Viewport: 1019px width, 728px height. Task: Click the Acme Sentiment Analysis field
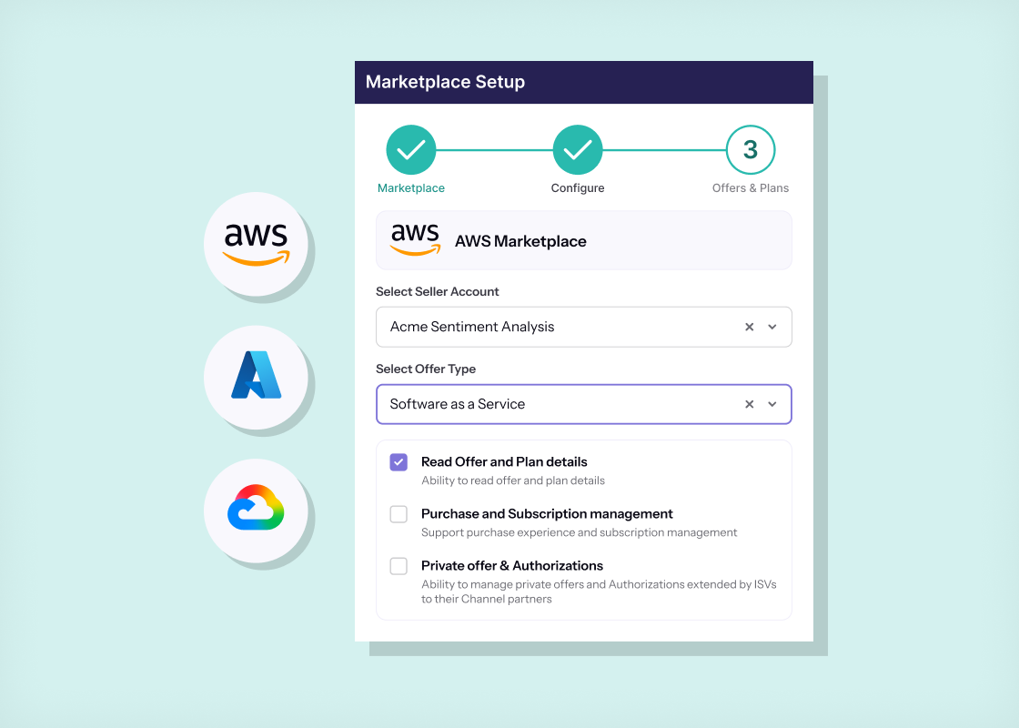[x=583, y=327]
